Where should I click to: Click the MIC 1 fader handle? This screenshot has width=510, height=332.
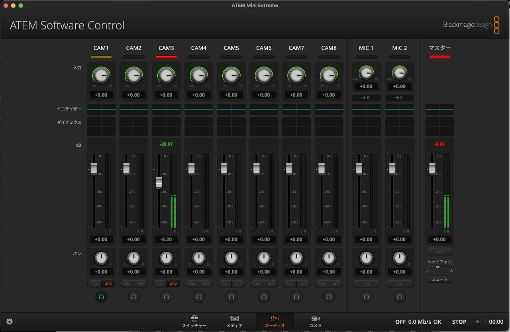point(359,169)
